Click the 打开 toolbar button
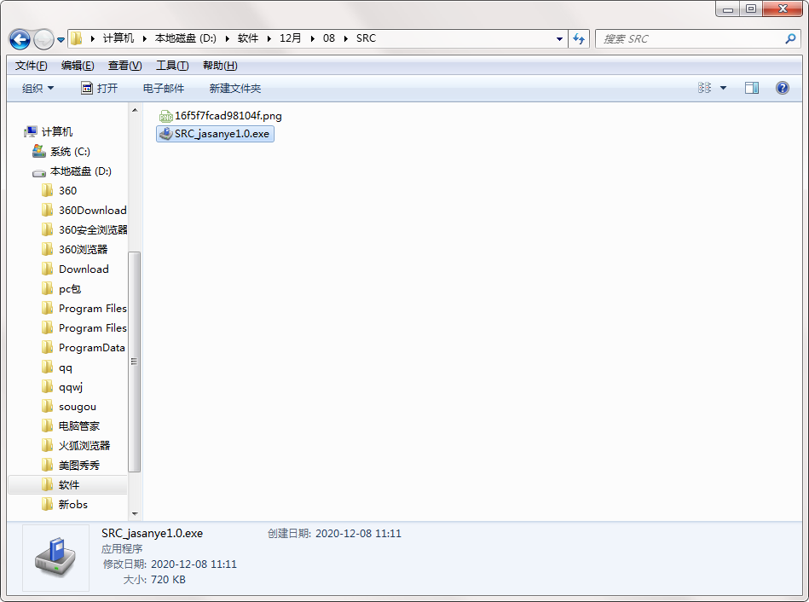Viewport: 809px width, 602px height. 100,89
